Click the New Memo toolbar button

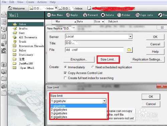[55, 15]
